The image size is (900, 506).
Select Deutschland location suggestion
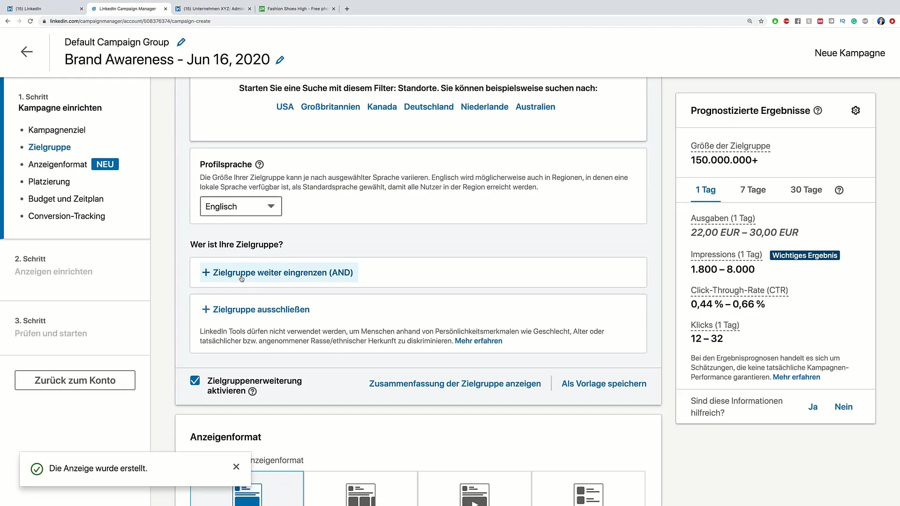point(429,107)
